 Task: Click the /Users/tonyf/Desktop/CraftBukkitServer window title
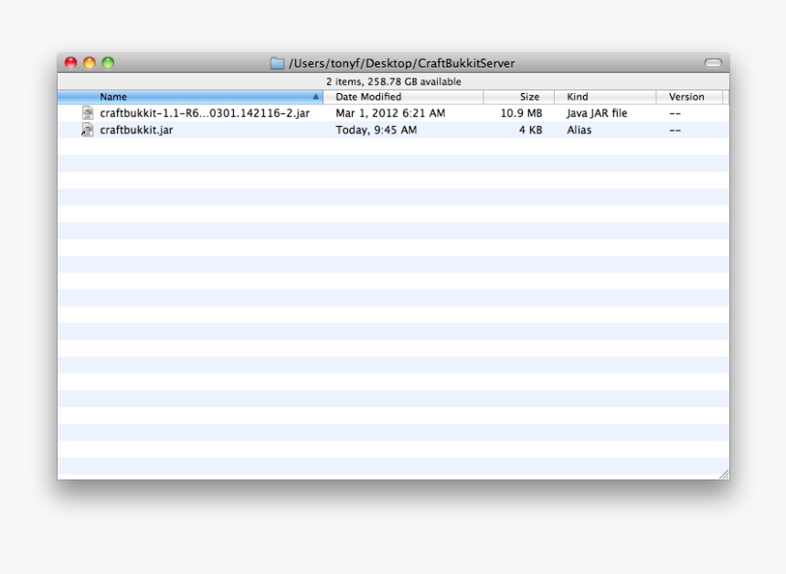click(401, 64)
